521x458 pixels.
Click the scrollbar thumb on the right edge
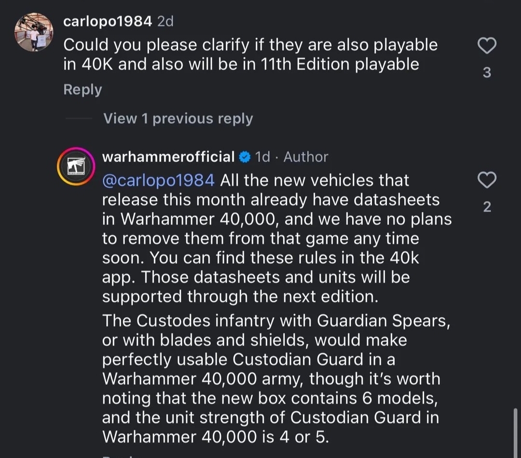pyautogui.click(x=516, y=431)
